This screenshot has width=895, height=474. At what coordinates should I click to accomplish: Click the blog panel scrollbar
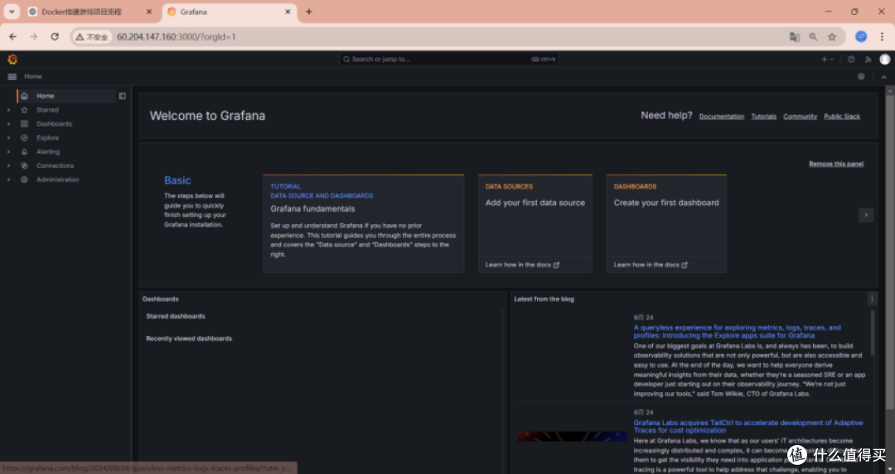tap(872, 333)
